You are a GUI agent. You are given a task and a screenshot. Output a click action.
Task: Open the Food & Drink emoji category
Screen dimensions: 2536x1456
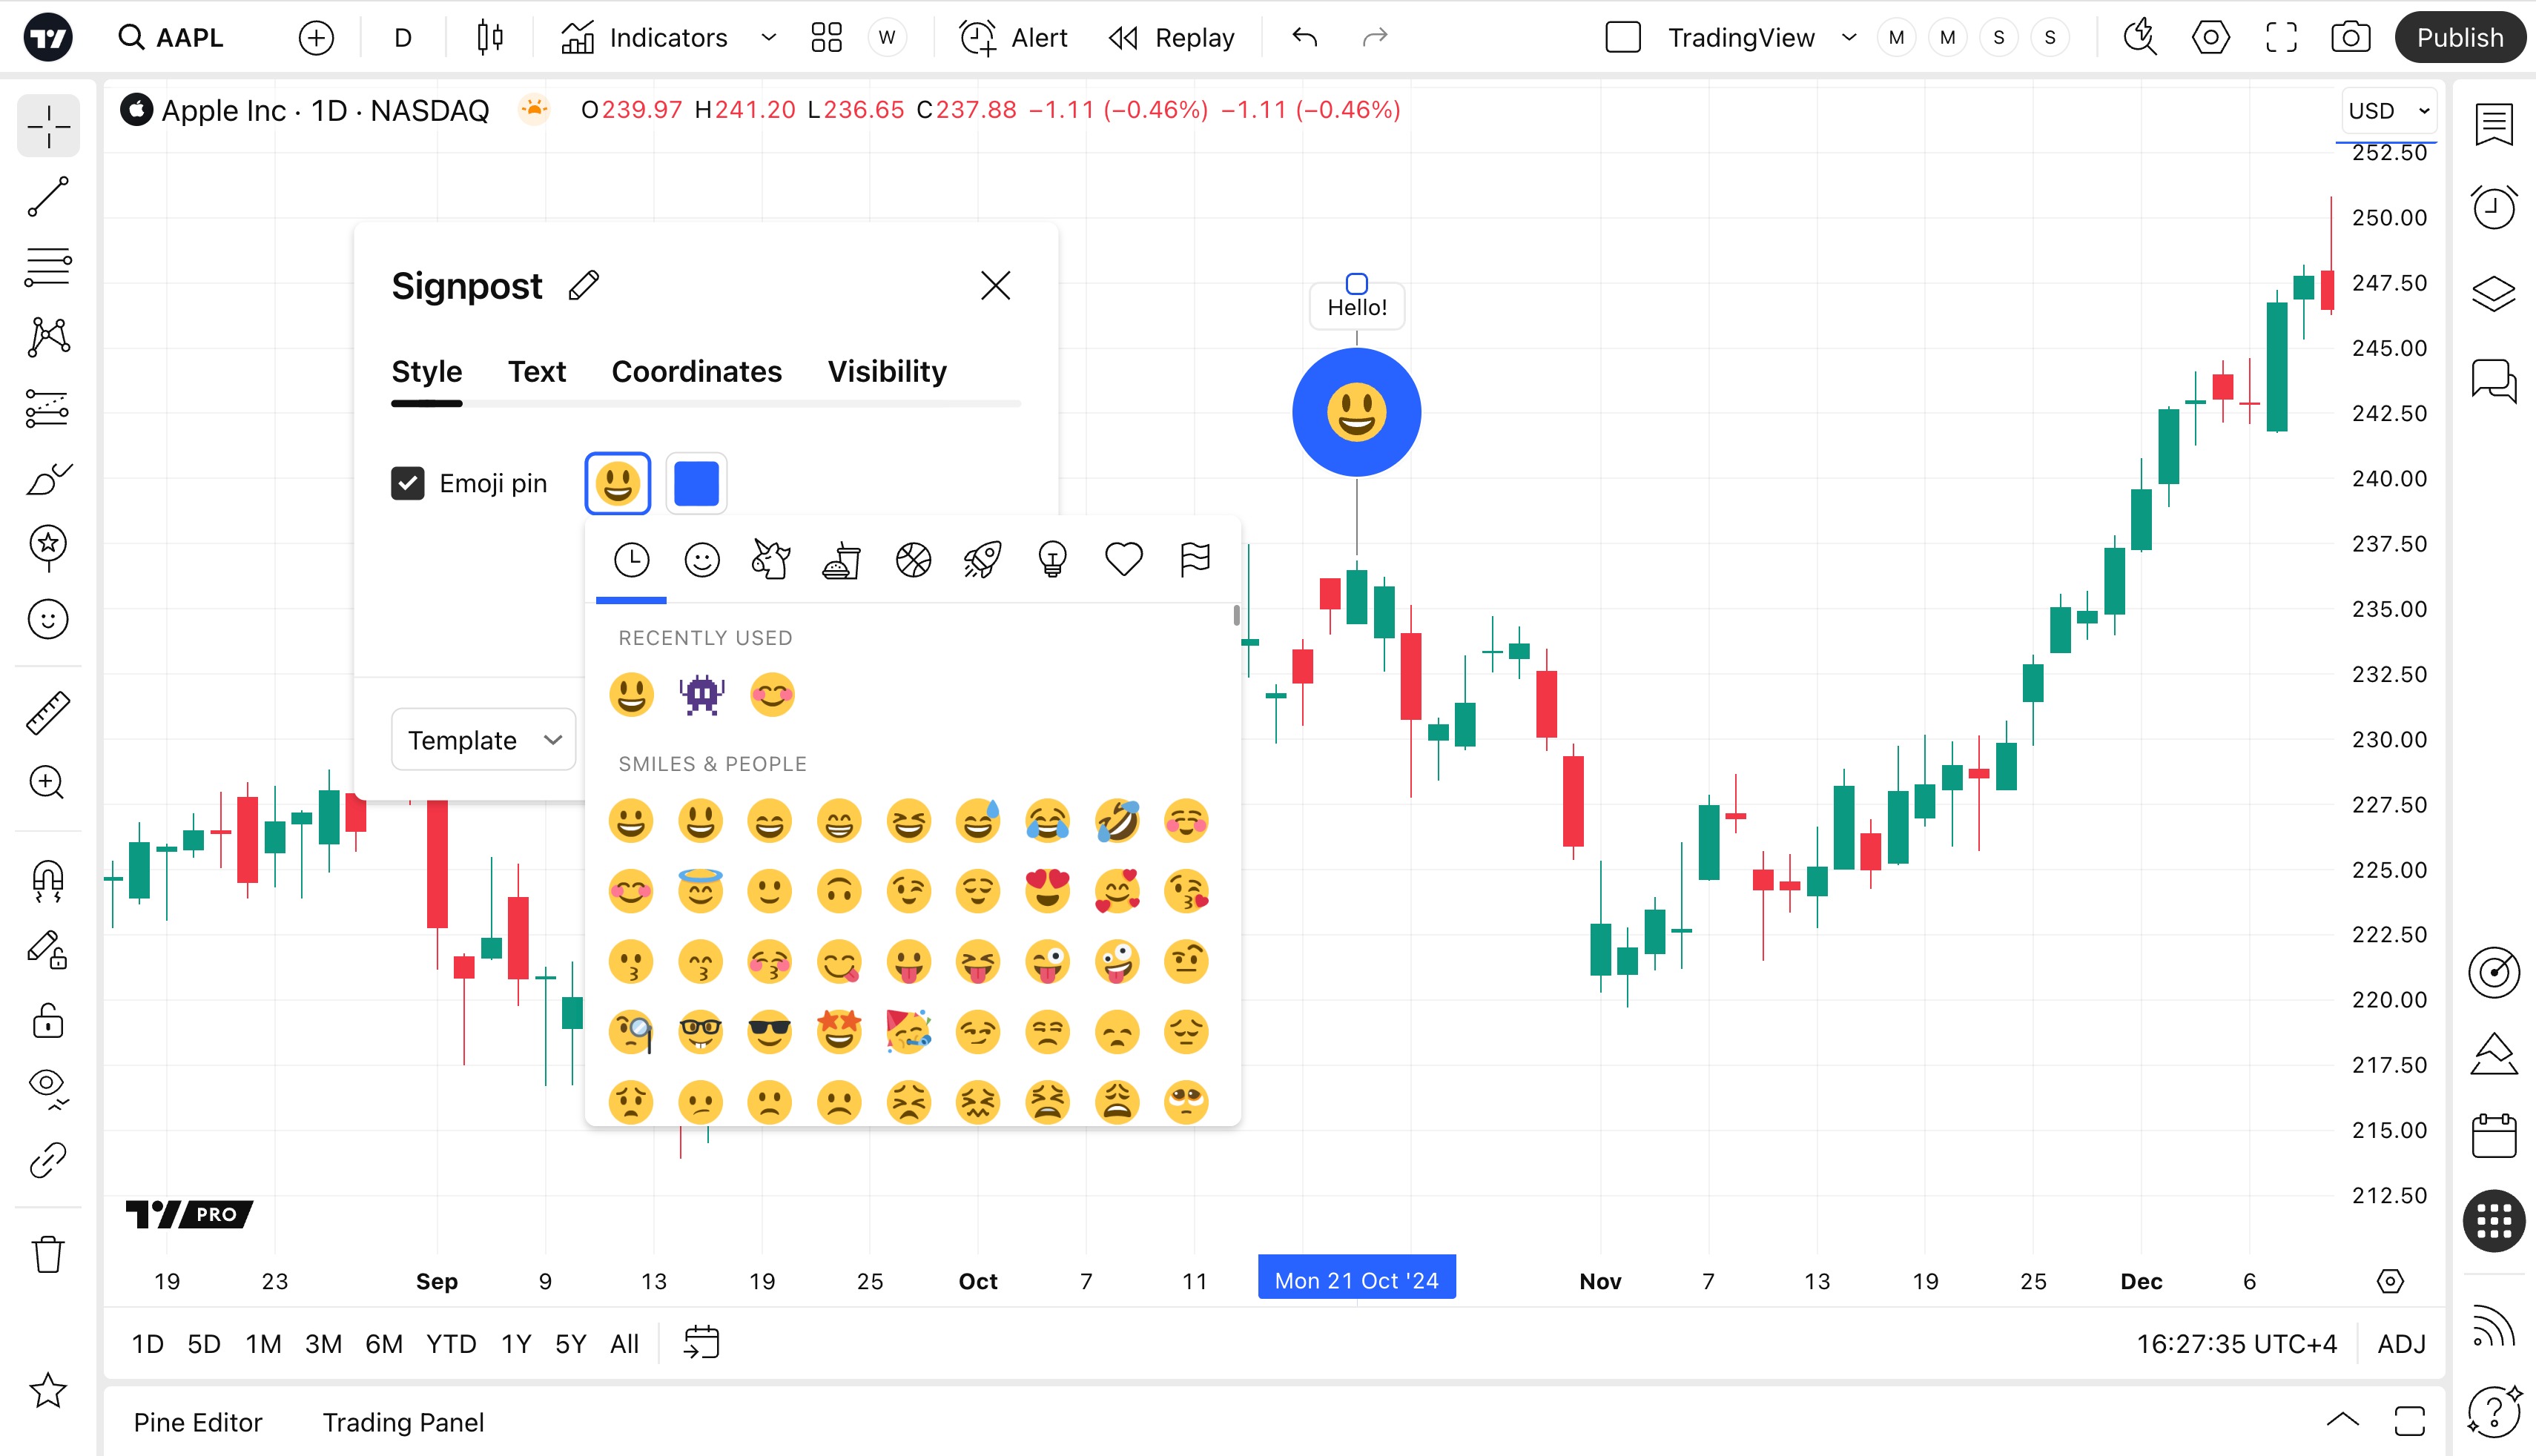(842, 560)
